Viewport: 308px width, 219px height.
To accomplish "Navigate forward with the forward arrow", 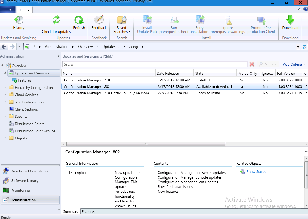I will 12,47.
